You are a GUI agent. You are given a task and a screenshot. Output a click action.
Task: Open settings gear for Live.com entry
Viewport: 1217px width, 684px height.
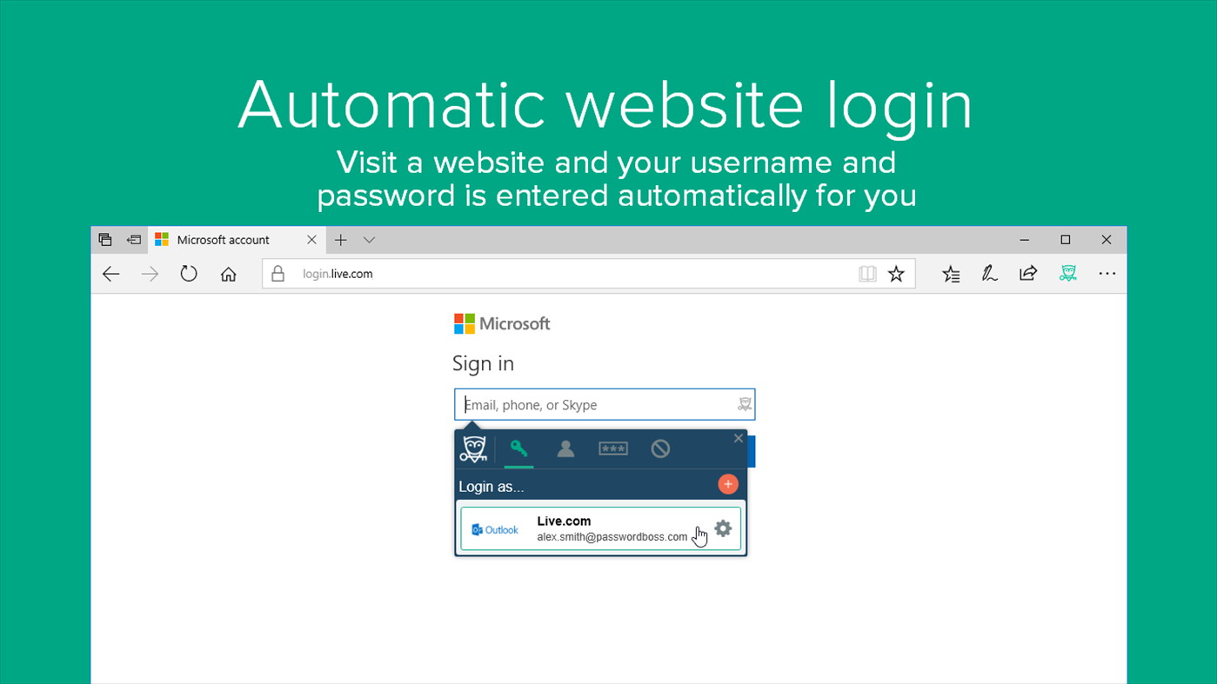[723, 528]
